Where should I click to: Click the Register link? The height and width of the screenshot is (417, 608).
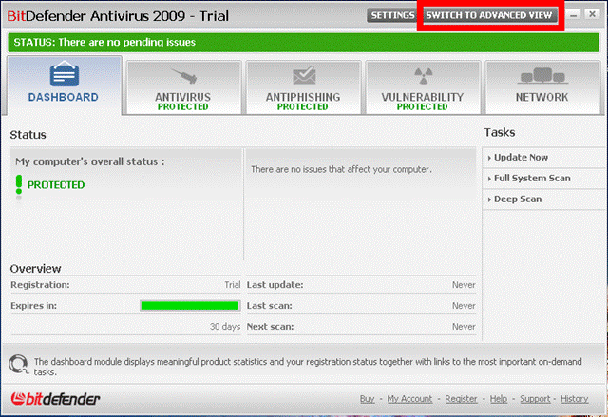[x=461, y=399]
